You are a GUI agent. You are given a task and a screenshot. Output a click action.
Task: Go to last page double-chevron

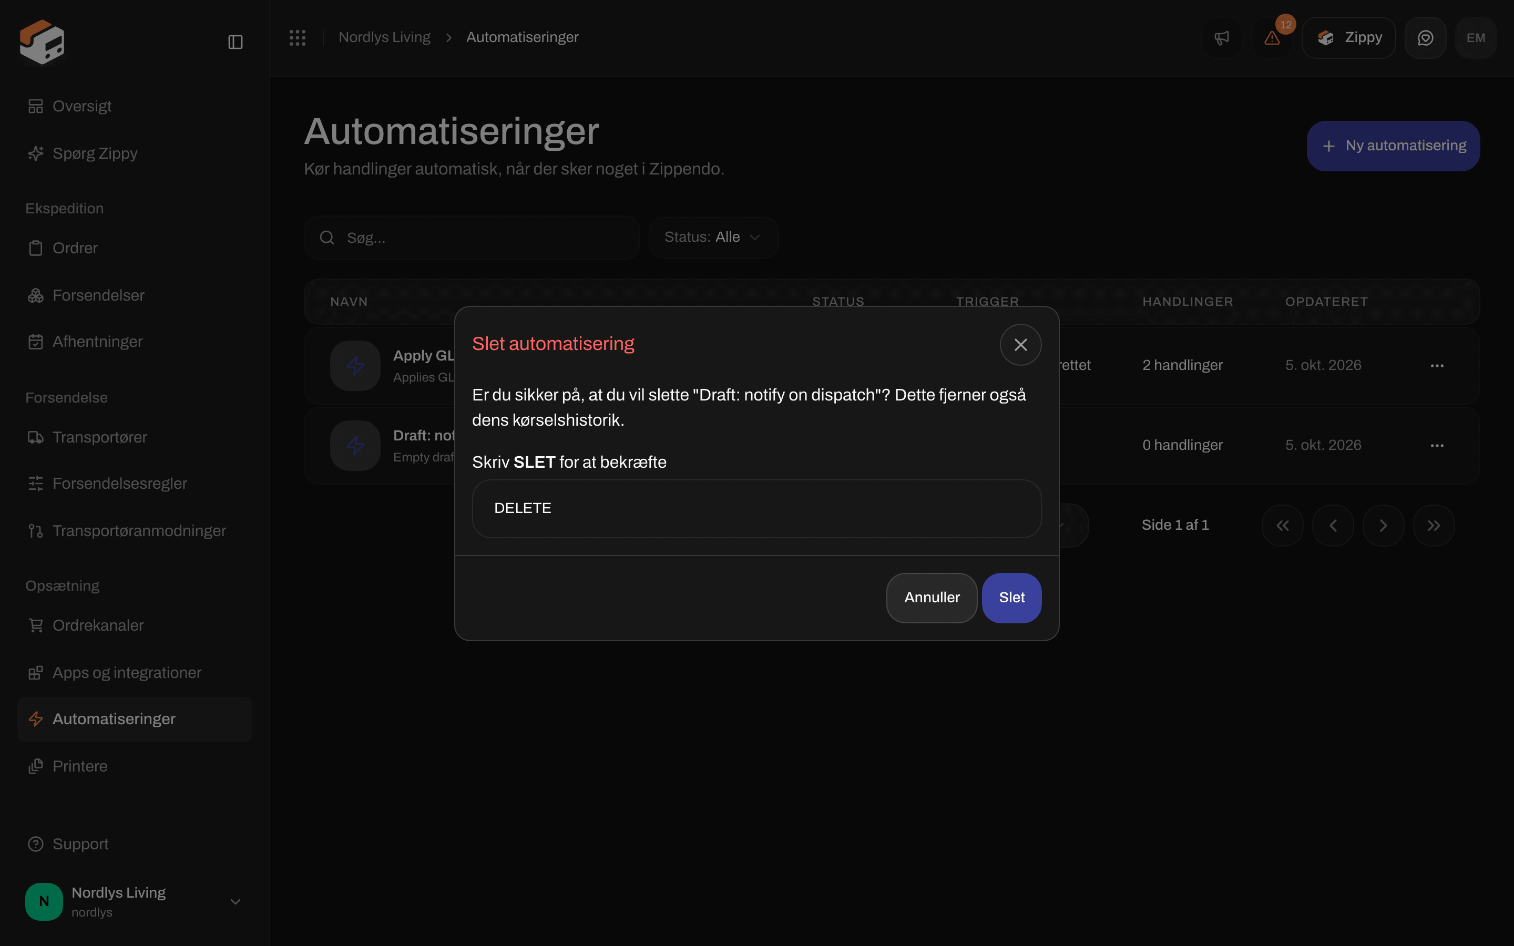pos(1433,526)
